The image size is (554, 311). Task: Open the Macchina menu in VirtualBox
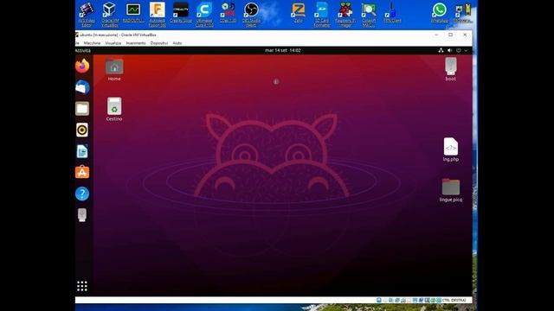[x=93, y=43]
